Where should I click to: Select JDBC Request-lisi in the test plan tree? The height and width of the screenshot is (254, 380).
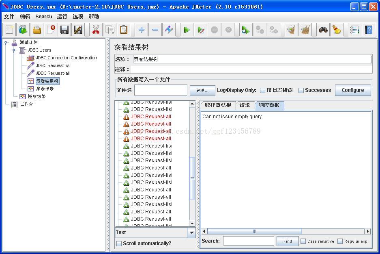point(53,65)
